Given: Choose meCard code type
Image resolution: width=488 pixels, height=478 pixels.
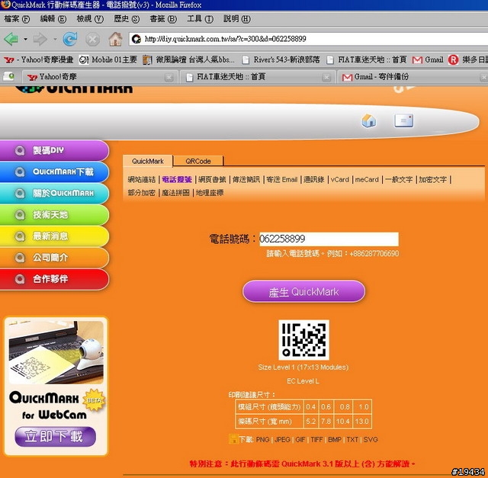Looking at the screenshot, I should pos(367,179).
